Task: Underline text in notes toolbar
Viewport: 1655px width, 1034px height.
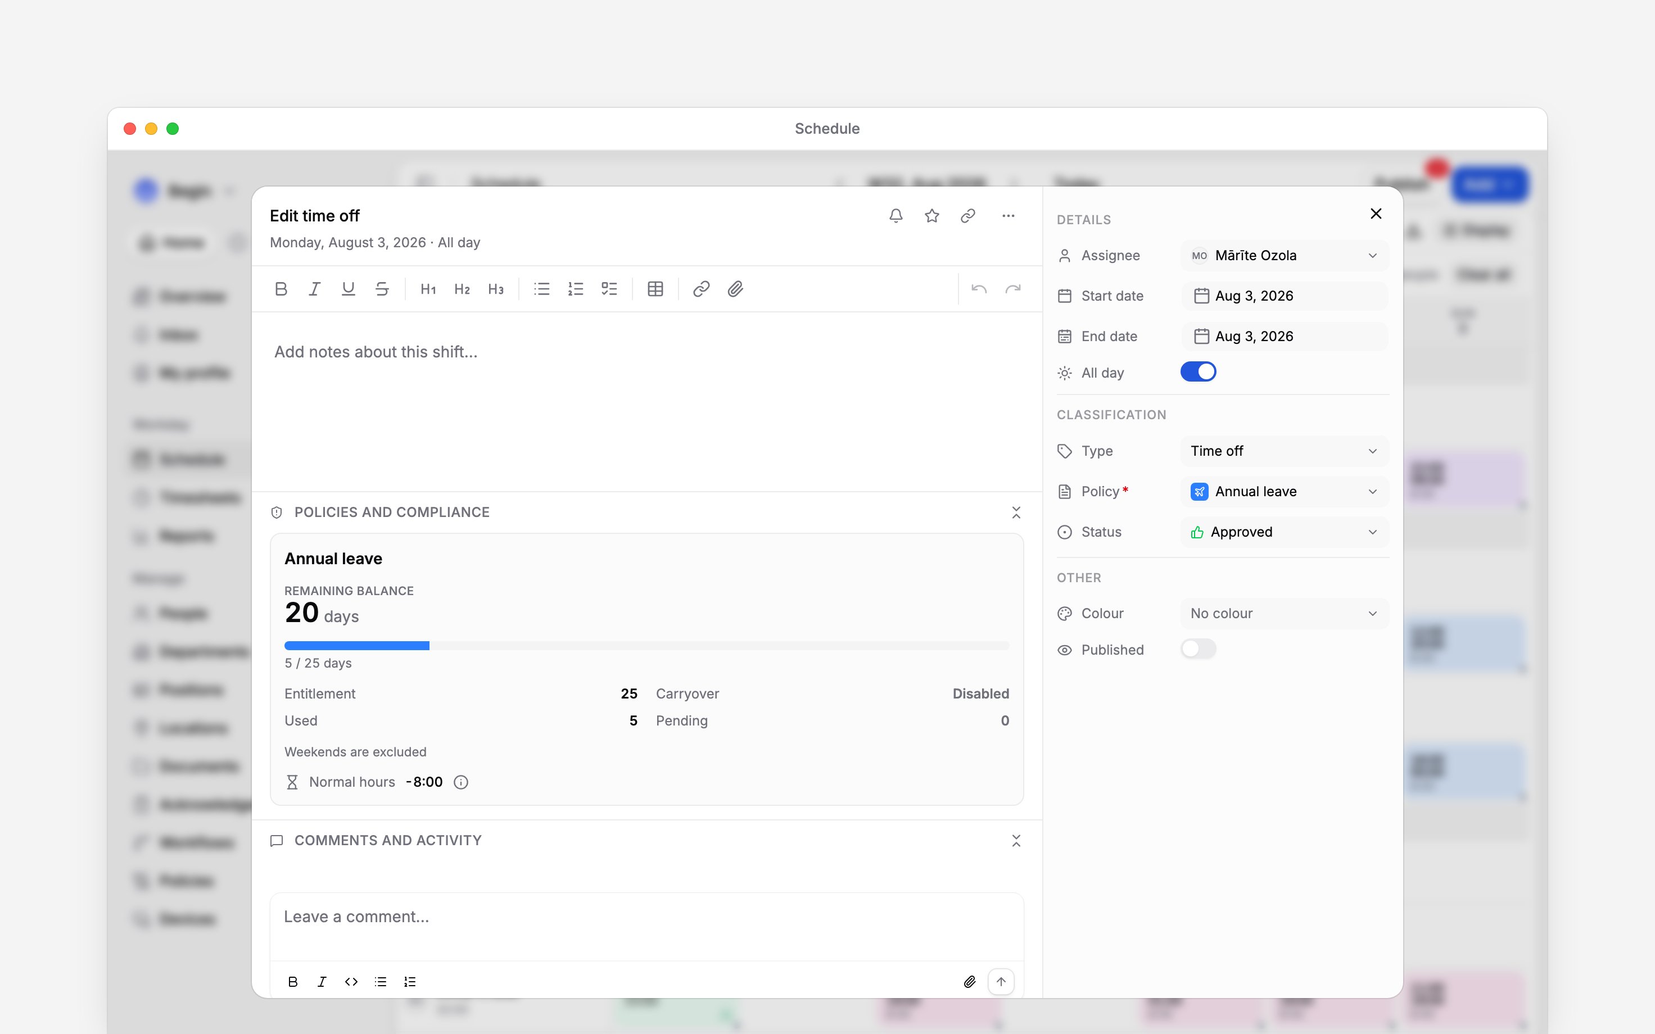Action: coord(348,289)
